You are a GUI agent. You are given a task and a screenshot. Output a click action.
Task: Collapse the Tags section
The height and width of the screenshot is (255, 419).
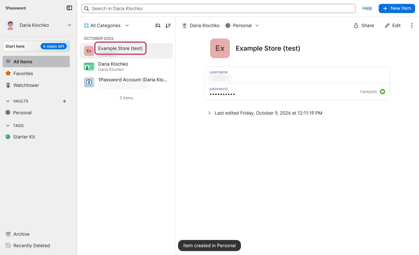tap(8, 126)
